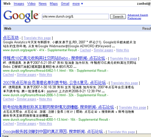Screen dimensions: 151x137
Task: Open Similar pages for thread-4050 result
Action: 26,123
